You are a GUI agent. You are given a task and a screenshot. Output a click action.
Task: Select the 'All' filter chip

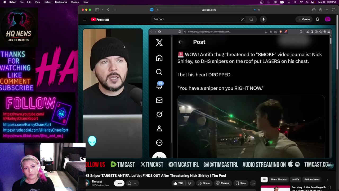(x=264, y=180)
